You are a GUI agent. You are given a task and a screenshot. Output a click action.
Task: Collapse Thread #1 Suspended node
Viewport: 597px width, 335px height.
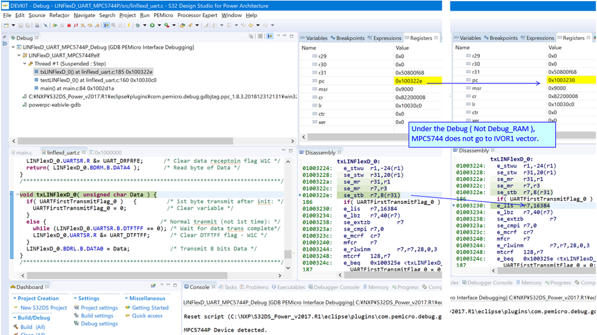(x=25, y=64)
